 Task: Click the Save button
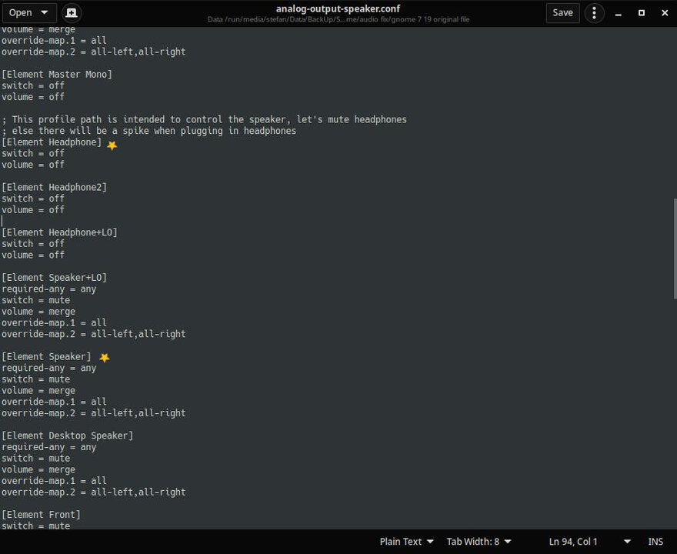coord(562,13)
